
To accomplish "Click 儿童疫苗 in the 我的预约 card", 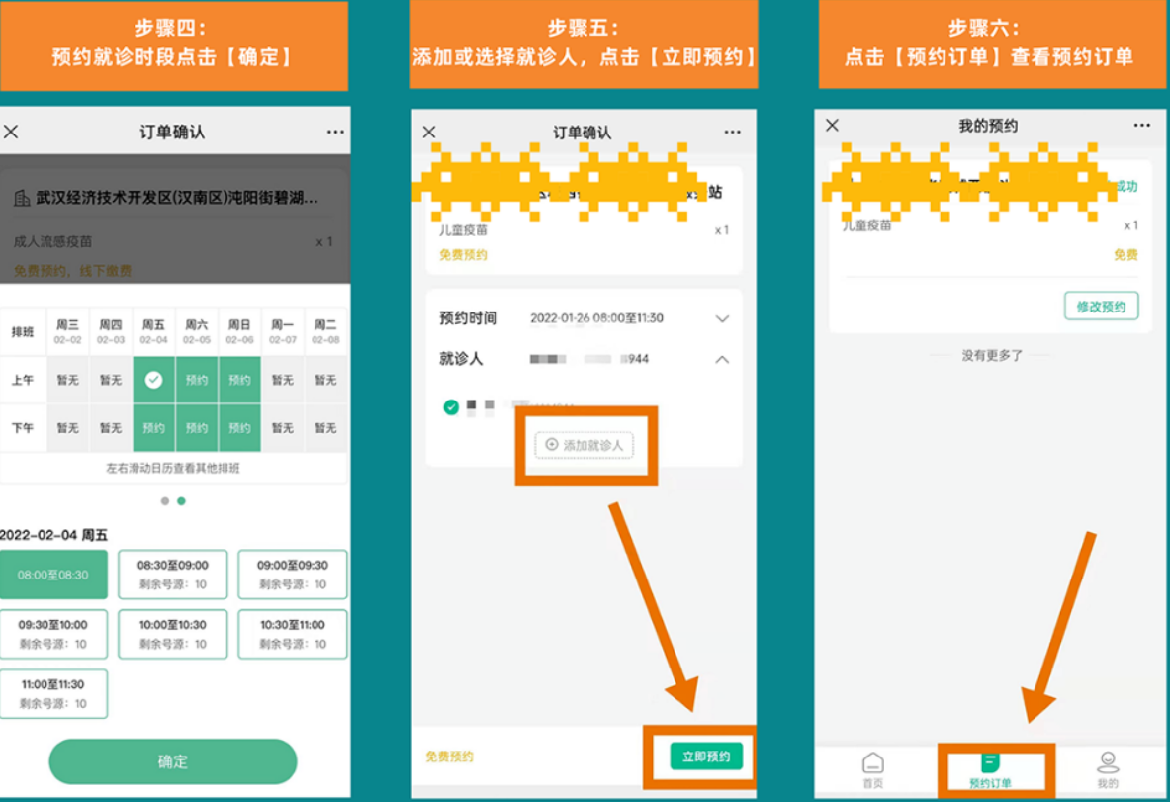I will point(866,225).
